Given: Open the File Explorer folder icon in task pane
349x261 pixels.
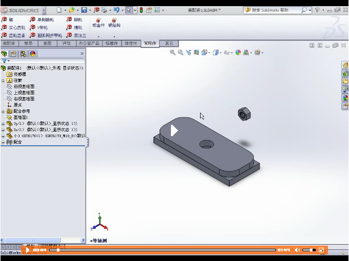Looking at the screenshot, I should (345, 81).
